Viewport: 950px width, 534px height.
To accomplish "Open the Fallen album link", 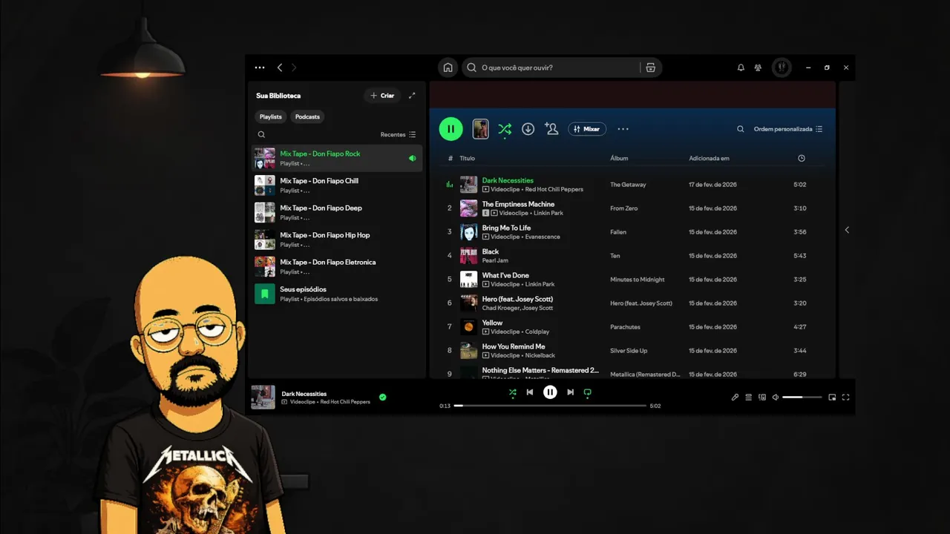I will pyautogui.click(x=618, y=232).
